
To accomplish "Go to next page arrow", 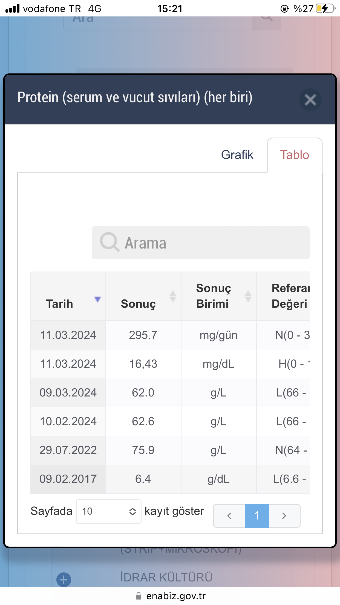I will click(284, 516).
